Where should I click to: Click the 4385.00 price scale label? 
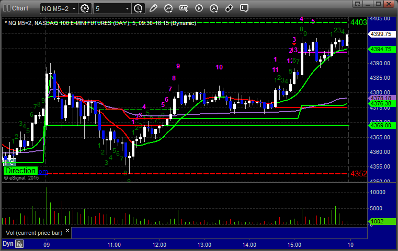380,78
